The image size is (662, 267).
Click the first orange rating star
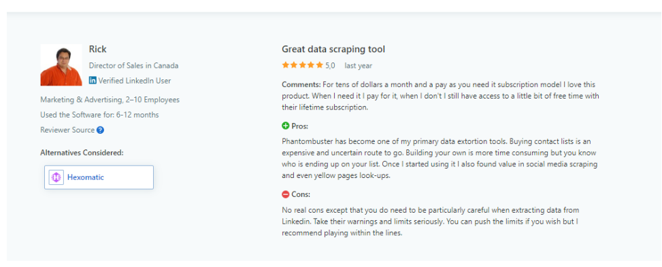(x=286, y=65)
